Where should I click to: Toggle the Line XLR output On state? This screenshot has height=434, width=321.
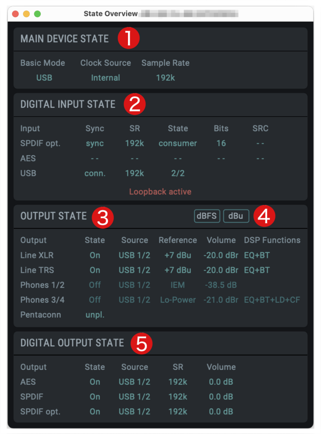[x=95, y=255]
